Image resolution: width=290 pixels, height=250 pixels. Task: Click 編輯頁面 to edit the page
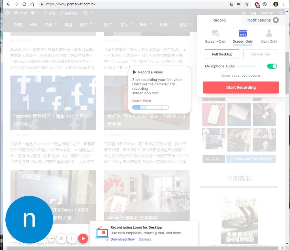point(69,13)
